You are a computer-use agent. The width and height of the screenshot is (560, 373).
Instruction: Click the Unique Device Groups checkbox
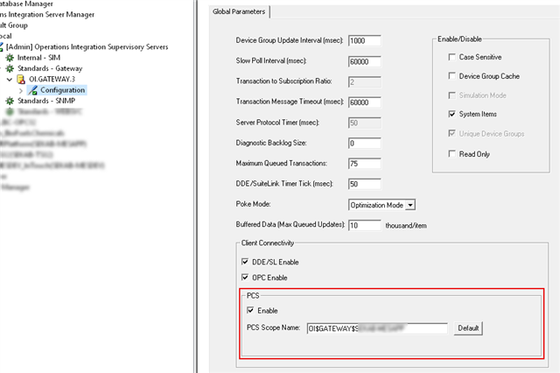451,133
